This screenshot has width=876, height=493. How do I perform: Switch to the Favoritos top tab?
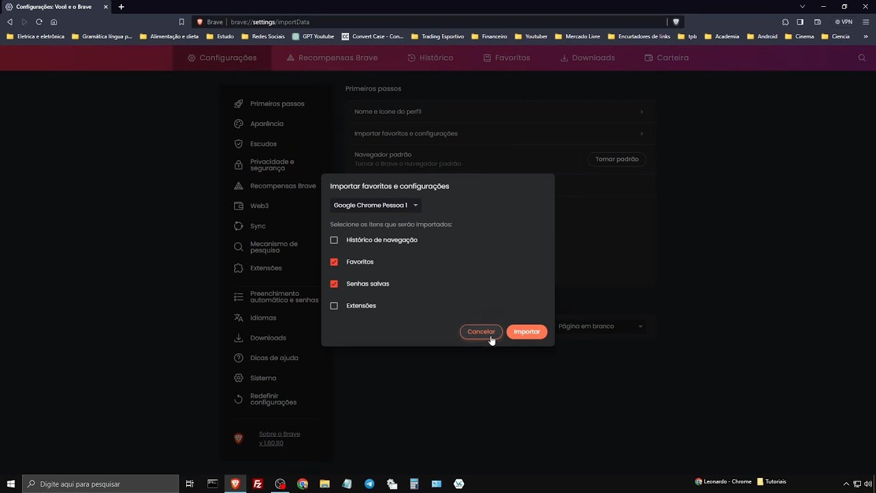(506, 58)
